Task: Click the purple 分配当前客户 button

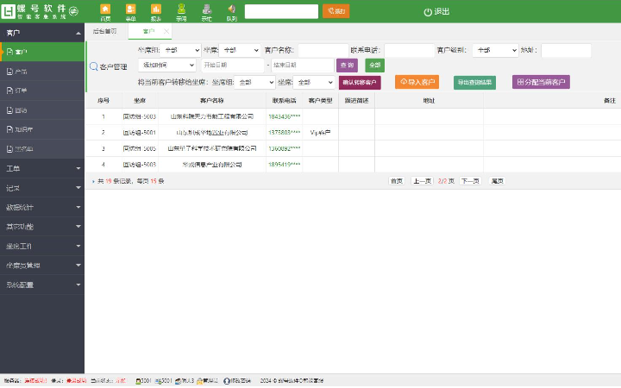Action: coord(541,82)
